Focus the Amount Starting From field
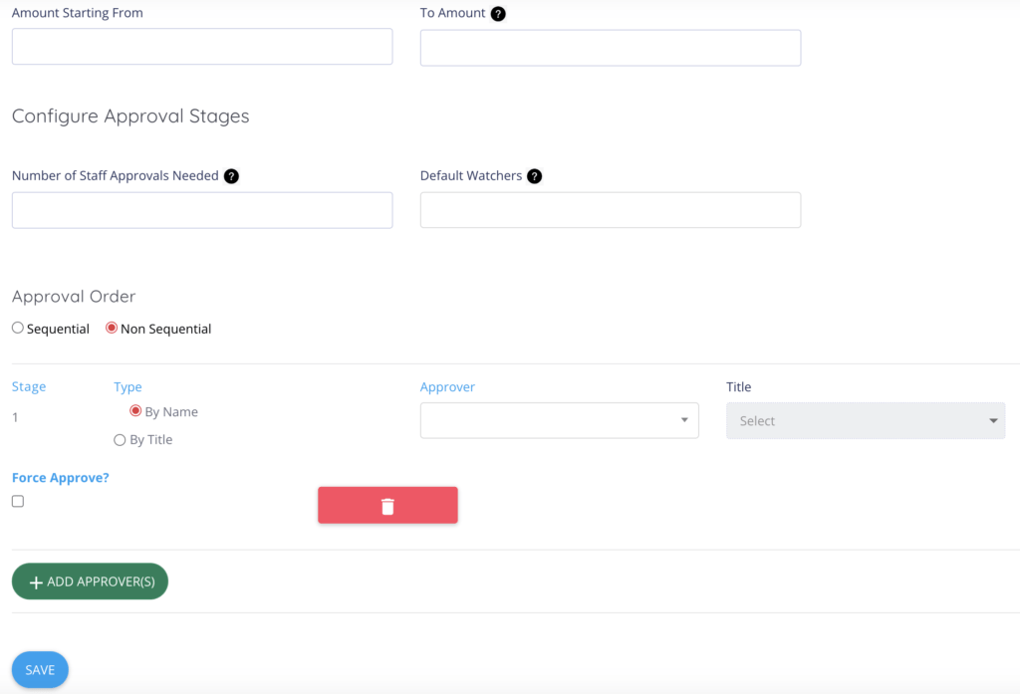 [x=202, y=47]
